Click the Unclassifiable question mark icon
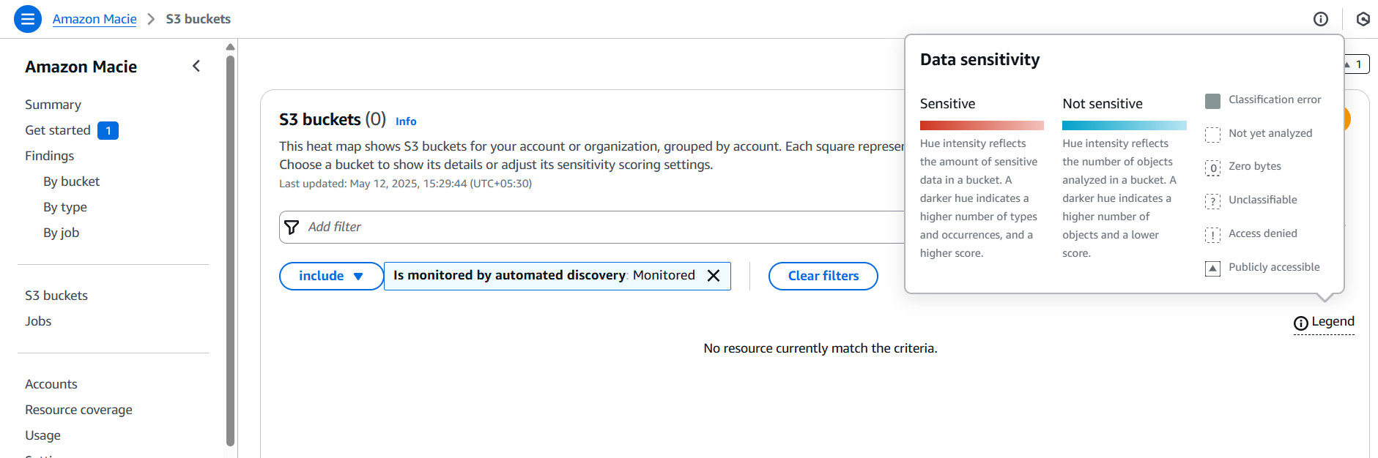Viewport: 1378px width, 458px height. pyautogui.click(x=1213, y=201)
